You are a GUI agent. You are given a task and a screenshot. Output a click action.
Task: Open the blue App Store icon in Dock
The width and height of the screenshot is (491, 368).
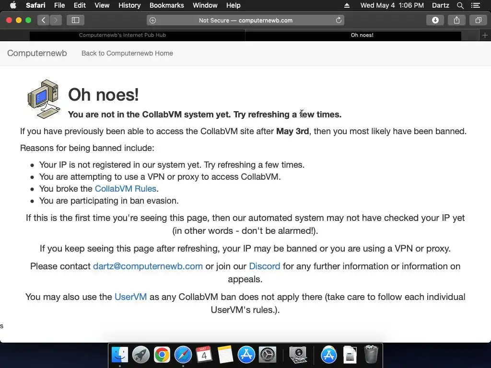pyautogui.click(x=246, y=355)
